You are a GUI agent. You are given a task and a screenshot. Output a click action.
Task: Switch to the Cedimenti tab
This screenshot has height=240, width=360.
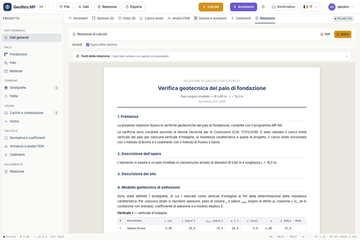tap(241, 18)
